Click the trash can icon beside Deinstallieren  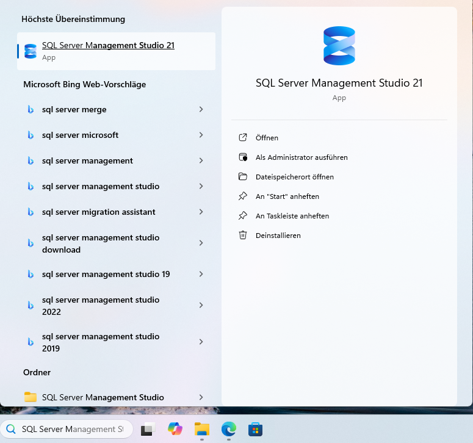click(243, 235)
